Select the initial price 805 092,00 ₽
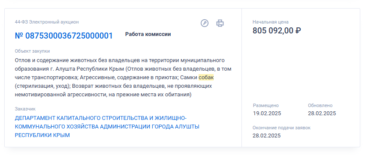Viewport: 365px width, 155px height. click(x=277, y=30)
